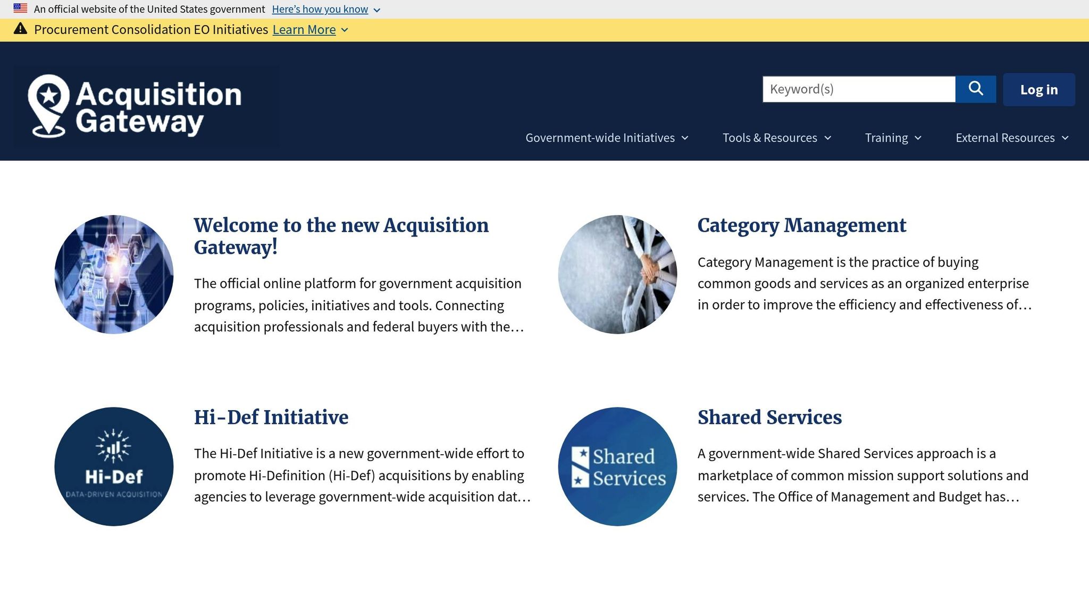This screenshot has width=1089, height=612.
Task: Click the Hi-Def Initiative description paragraph
Action: pos(362,475)
